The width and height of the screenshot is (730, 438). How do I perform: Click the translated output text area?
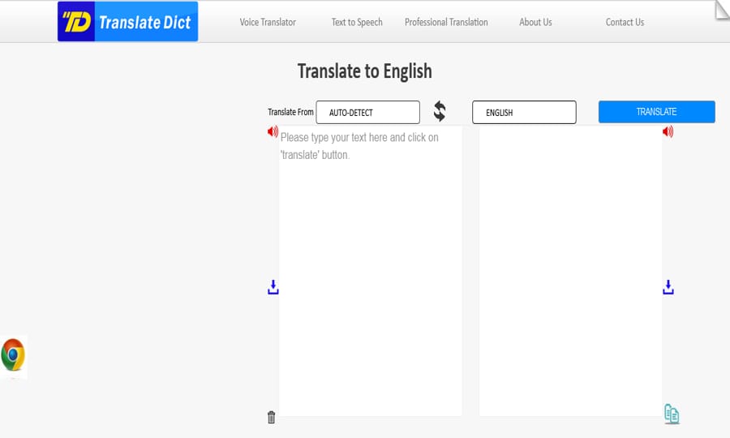(570, 271)
